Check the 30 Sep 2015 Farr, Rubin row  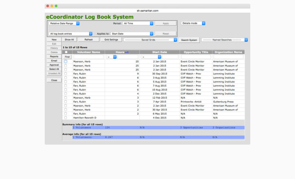66,74
